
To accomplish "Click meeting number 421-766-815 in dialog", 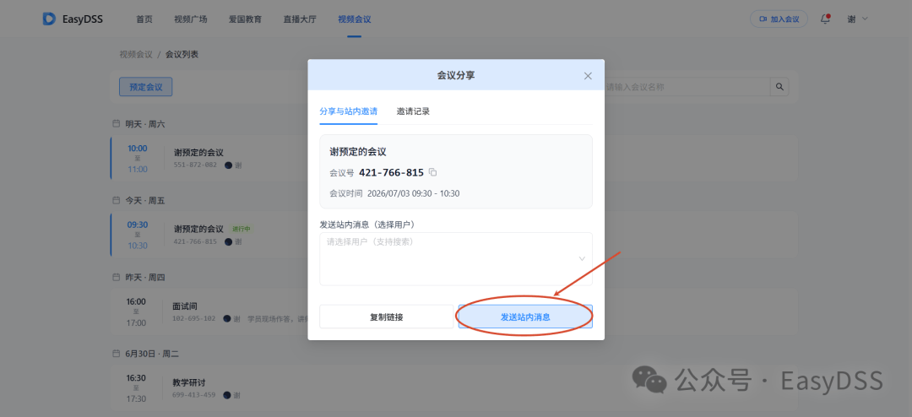I will (392, 172).
